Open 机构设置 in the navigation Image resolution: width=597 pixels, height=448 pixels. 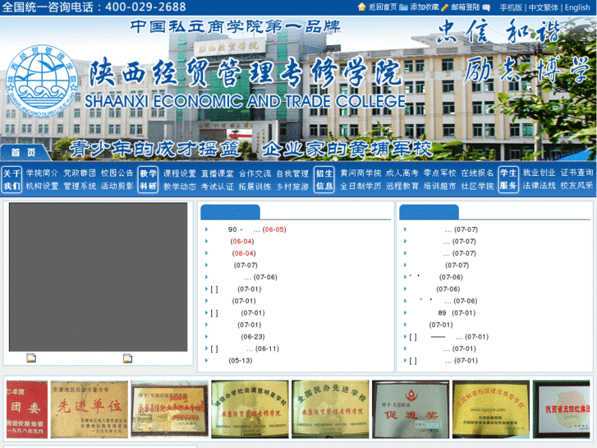pyautogui.click(x=42, y=186)
